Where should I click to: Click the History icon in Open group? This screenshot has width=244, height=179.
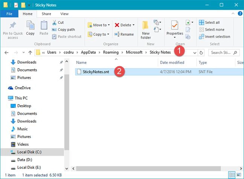click(188, 37)
